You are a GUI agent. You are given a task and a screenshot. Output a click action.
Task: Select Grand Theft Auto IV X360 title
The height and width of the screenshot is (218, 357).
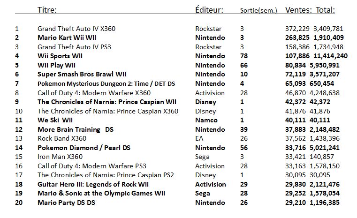click(x=76, y=29)
